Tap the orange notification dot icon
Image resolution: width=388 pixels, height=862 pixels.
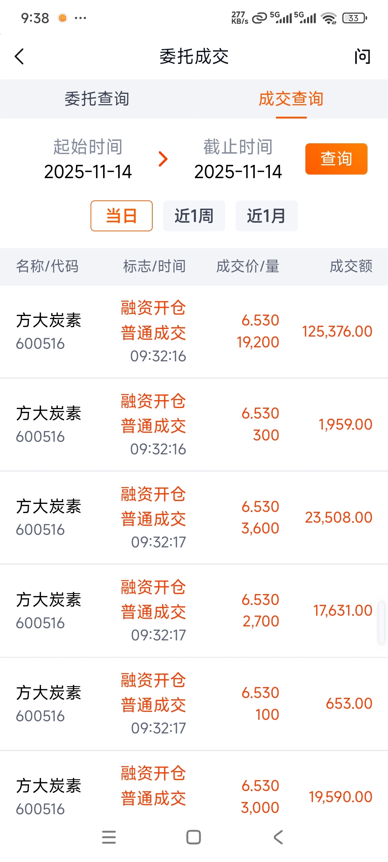(63, 18)
